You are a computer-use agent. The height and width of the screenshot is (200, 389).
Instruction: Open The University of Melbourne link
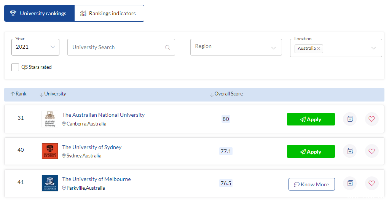click(96, 179)
